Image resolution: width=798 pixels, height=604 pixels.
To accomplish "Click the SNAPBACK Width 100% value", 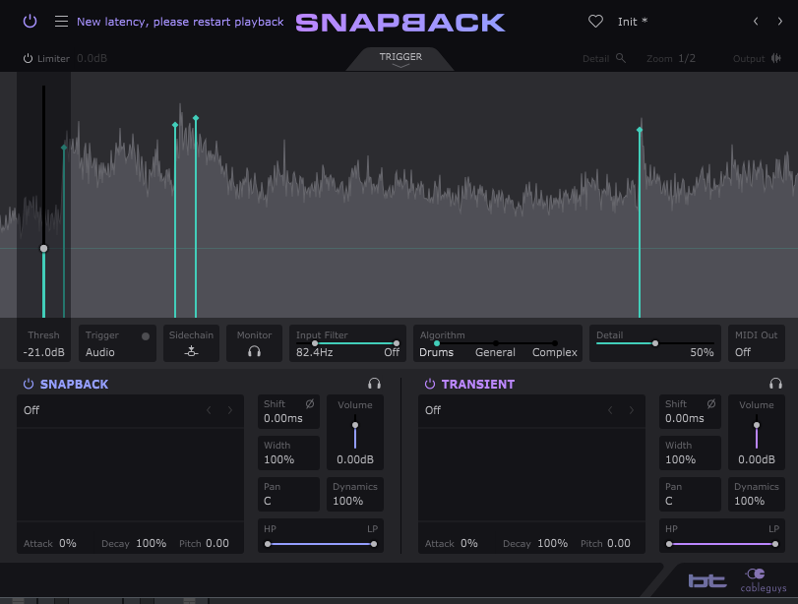I will coord(278,459).
